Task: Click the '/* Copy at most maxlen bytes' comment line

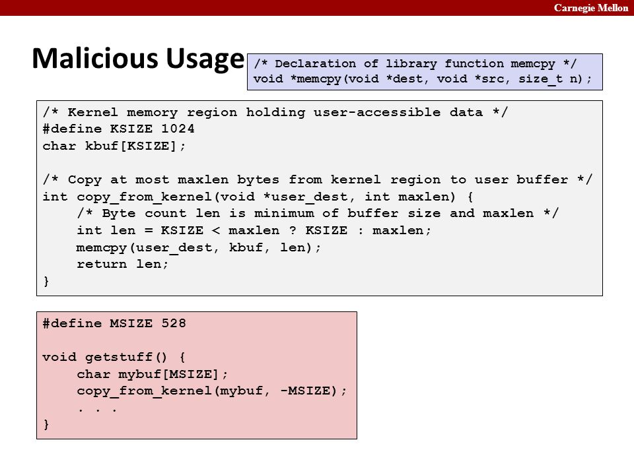Action: [318, 179]
